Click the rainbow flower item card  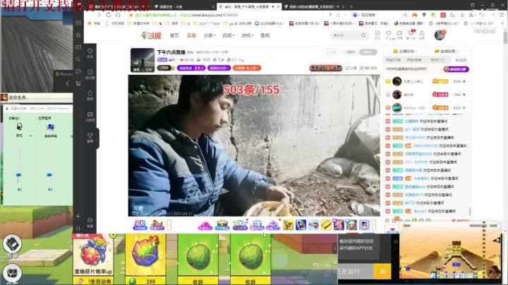145,259
